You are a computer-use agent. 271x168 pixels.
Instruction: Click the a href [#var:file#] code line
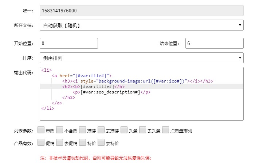(x=82, y=76)
